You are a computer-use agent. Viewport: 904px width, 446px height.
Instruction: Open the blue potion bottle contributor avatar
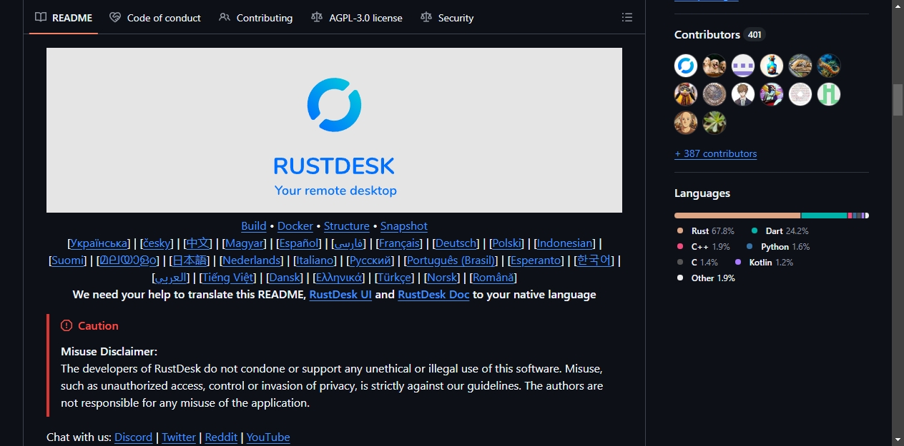coord(772,66)
